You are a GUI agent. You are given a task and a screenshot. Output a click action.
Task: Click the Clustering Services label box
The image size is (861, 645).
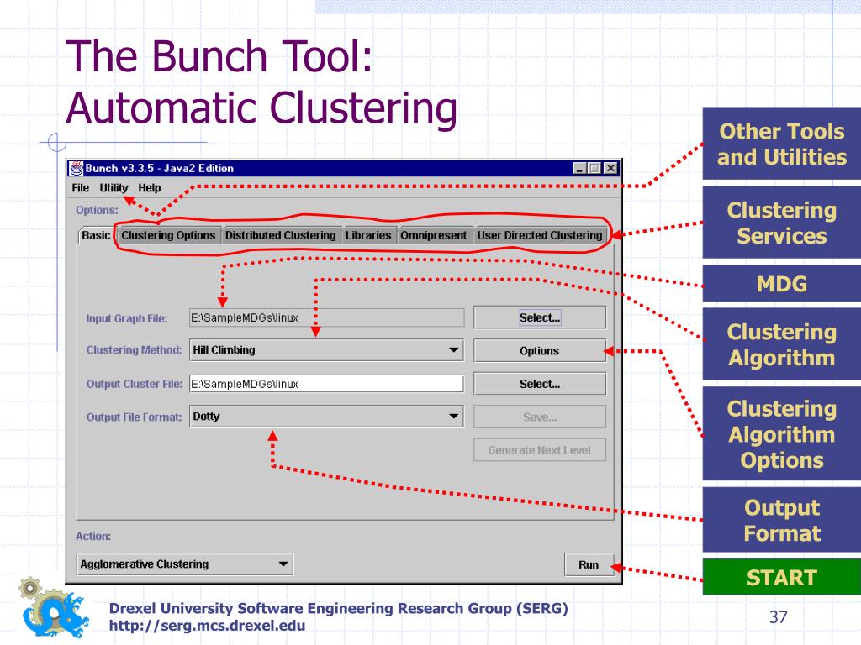tap(782, 223)
